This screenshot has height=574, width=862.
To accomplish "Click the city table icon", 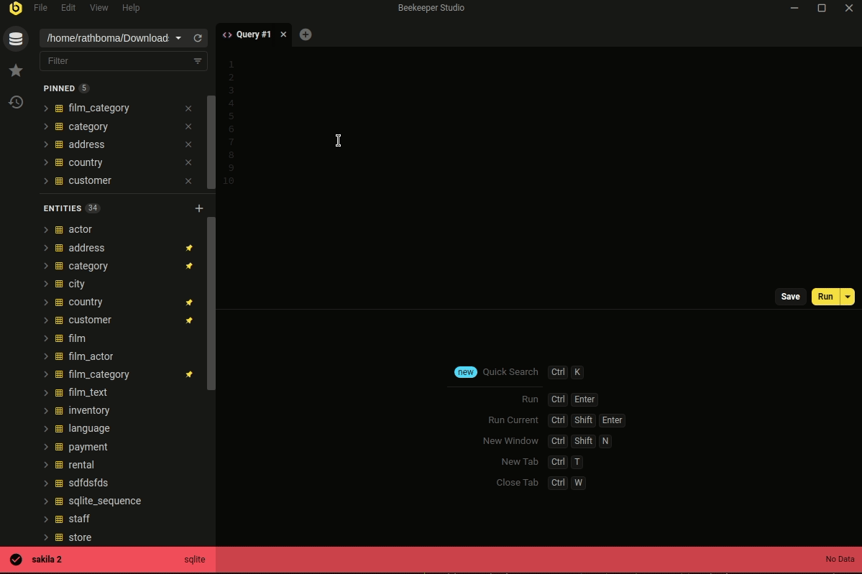I will pos(59,284).
